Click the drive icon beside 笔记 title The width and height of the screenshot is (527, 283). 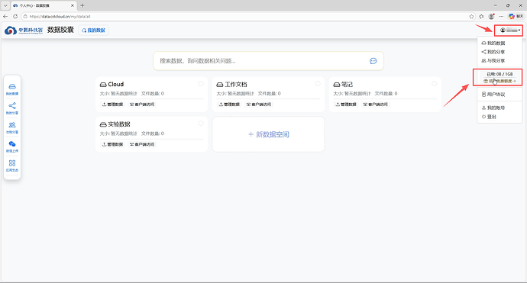(336, 85)
